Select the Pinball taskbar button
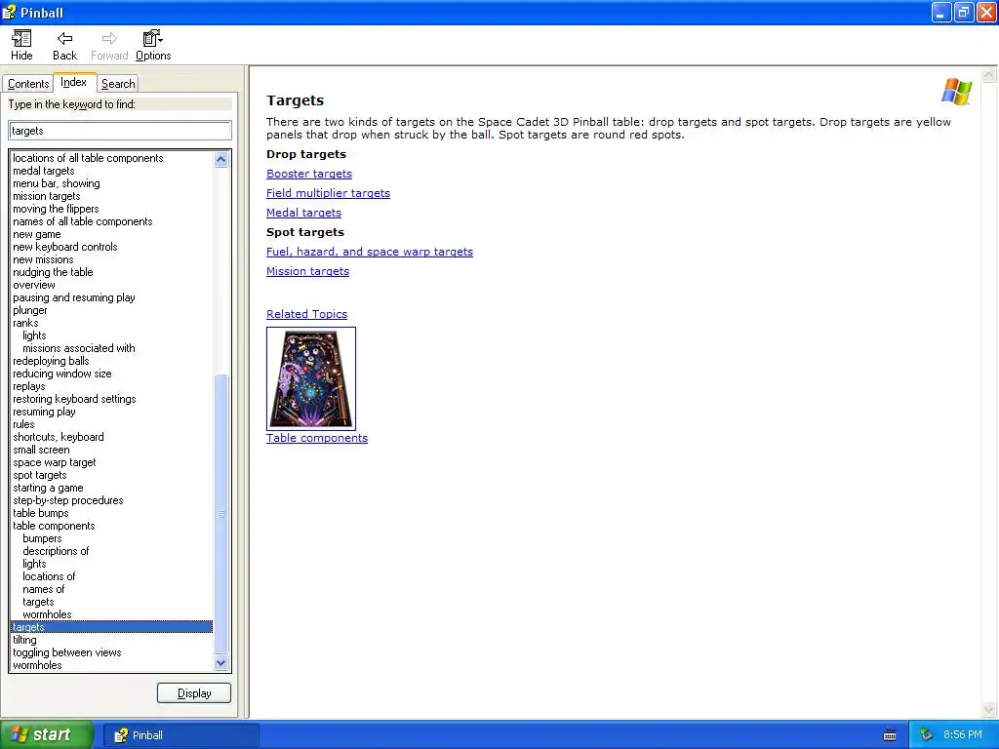 pyautogui.click(x=180, y=735)
